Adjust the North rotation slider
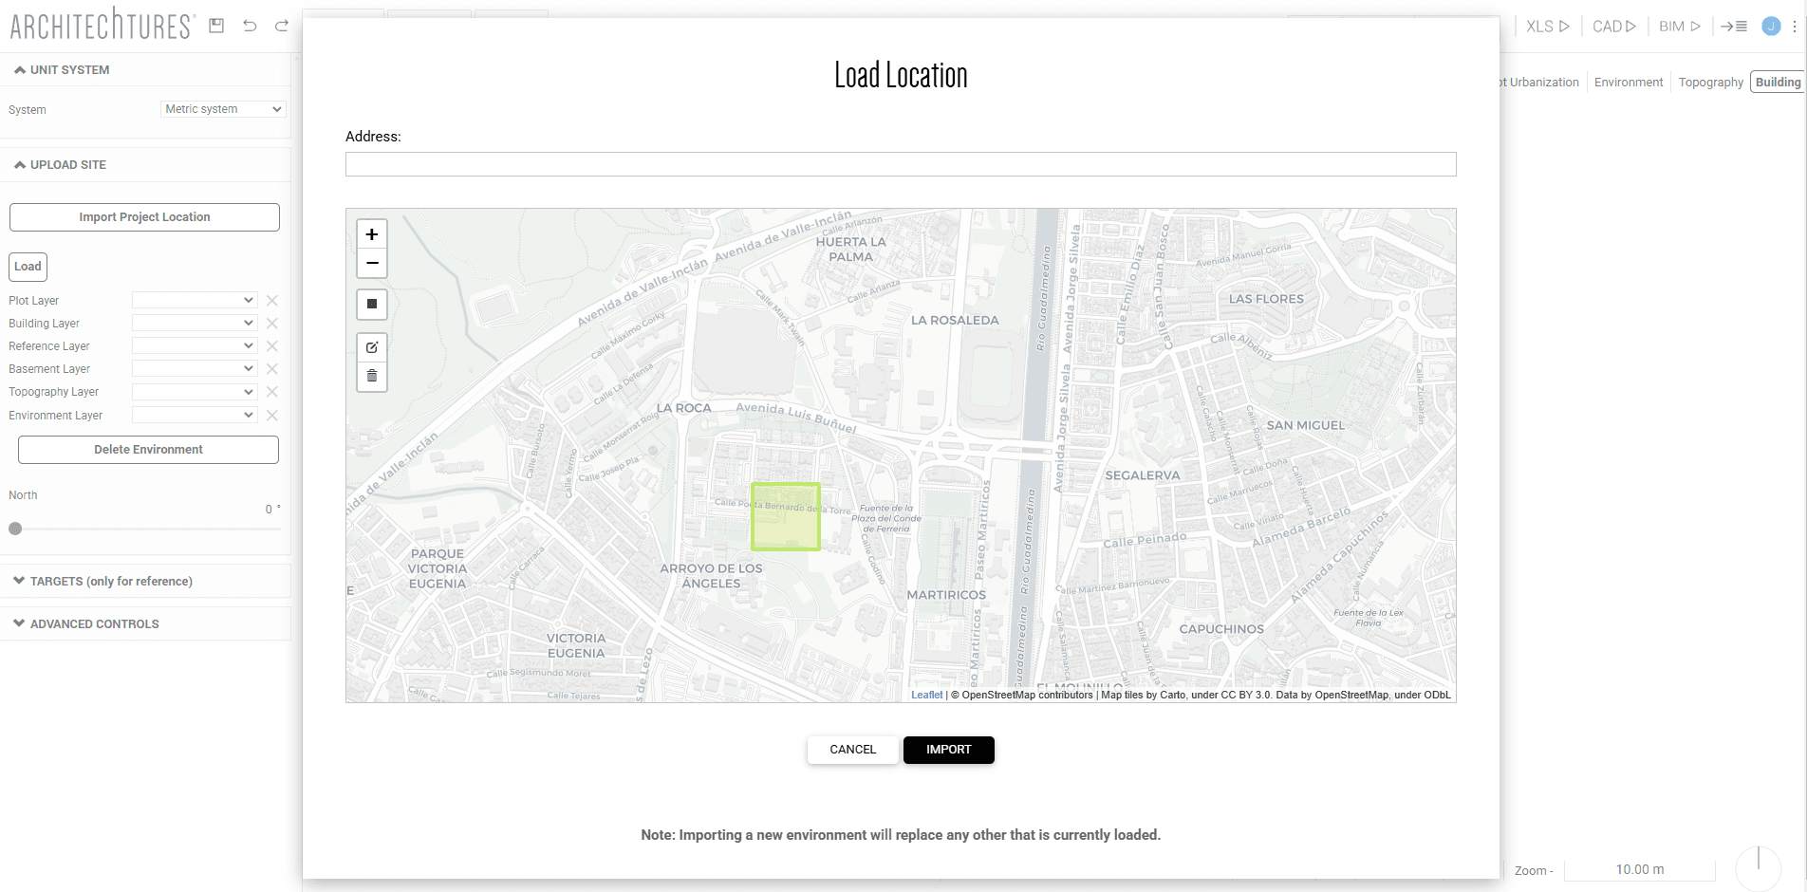1807x892 pixels. click(x=15, y=529)
